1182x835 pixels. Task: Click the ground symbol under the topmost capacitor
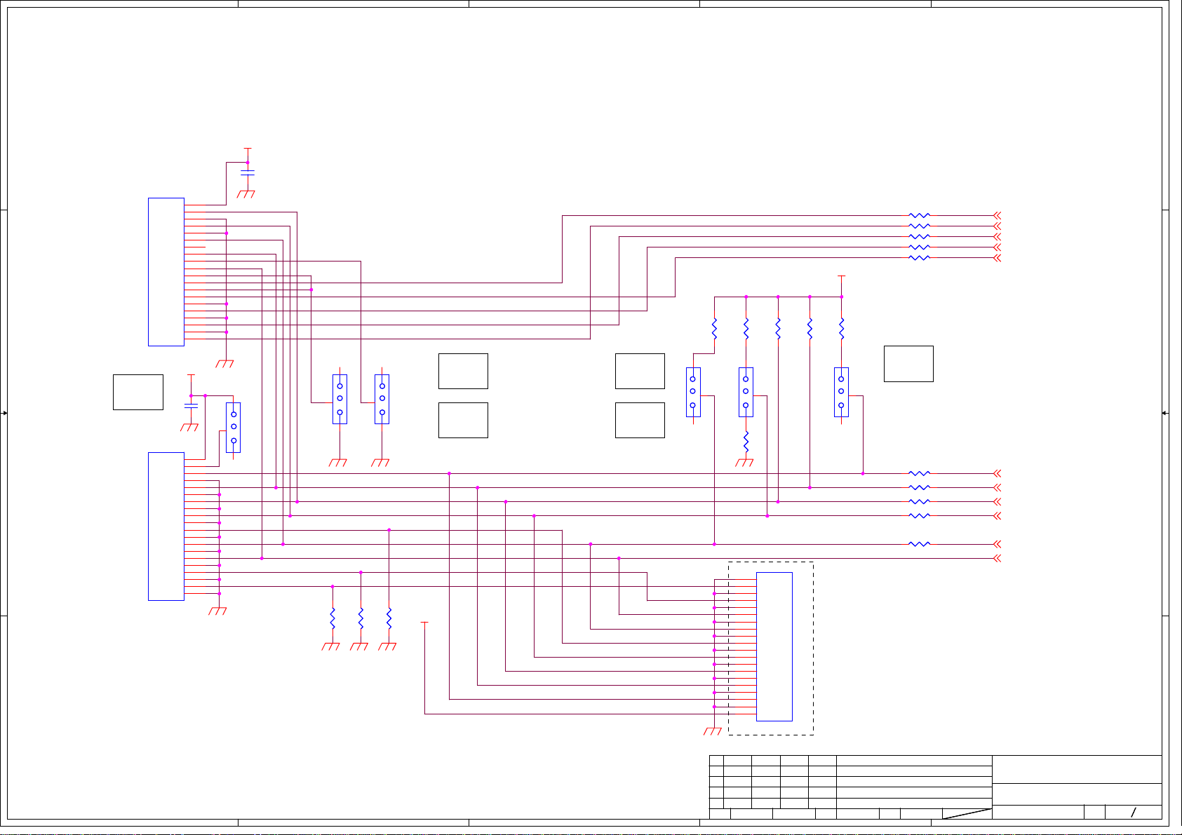[246, 194]
